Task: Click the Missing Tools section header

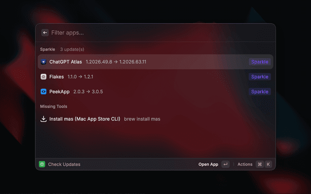Action: point(53,106)
